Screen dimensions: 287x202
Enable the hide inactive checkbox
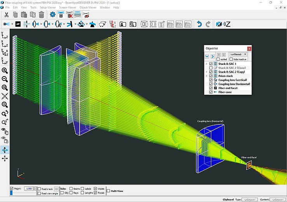click(231, 59)
